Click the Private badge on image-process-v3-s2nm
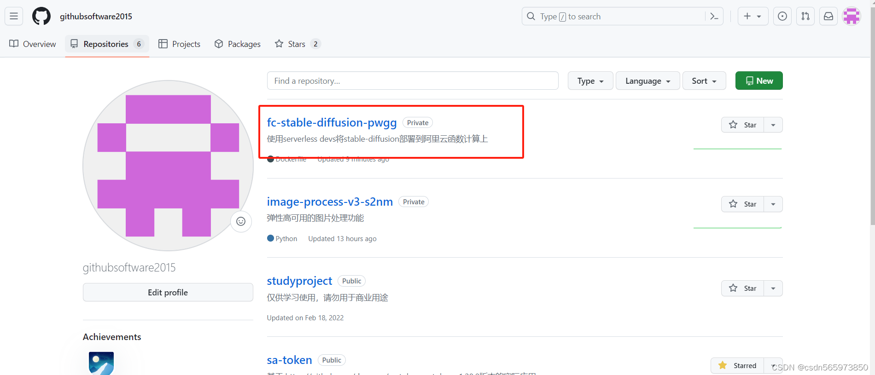 click(x=414, y=202)
